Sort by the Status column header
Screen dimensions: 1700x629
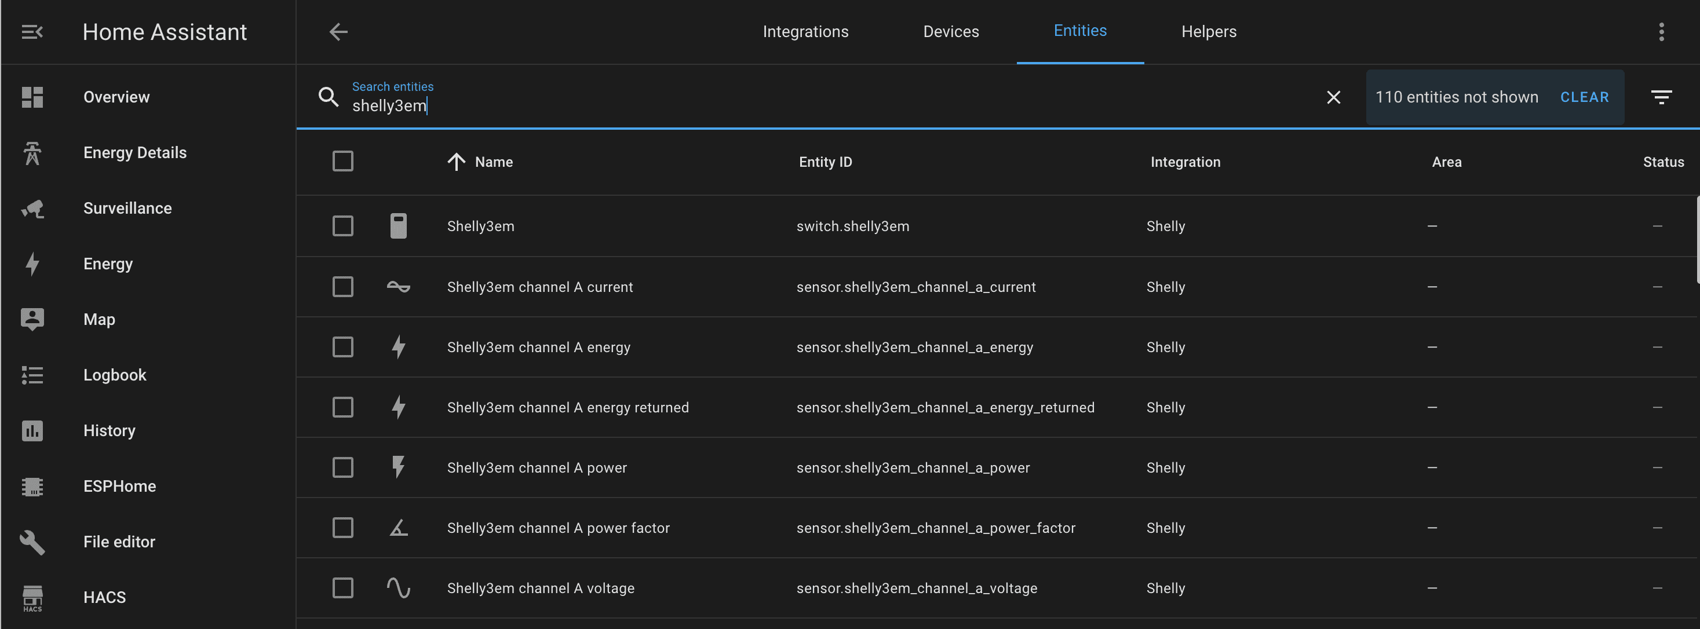pos(1663,162)
